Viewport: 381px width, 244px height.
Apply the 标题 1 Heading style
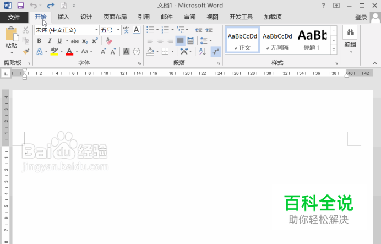(312, 40)
